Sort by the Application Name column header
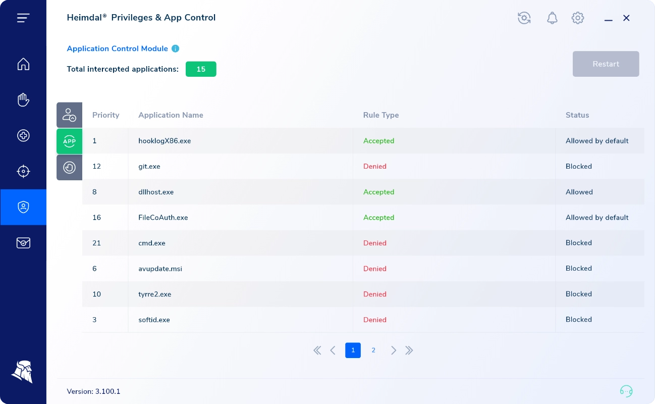 [171, 115]
